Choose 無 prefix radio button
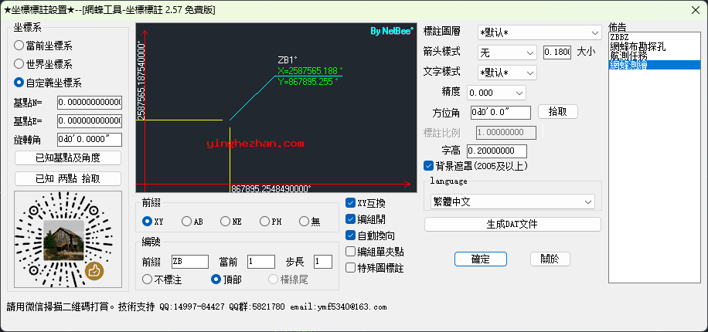 [x=310, y=222]
